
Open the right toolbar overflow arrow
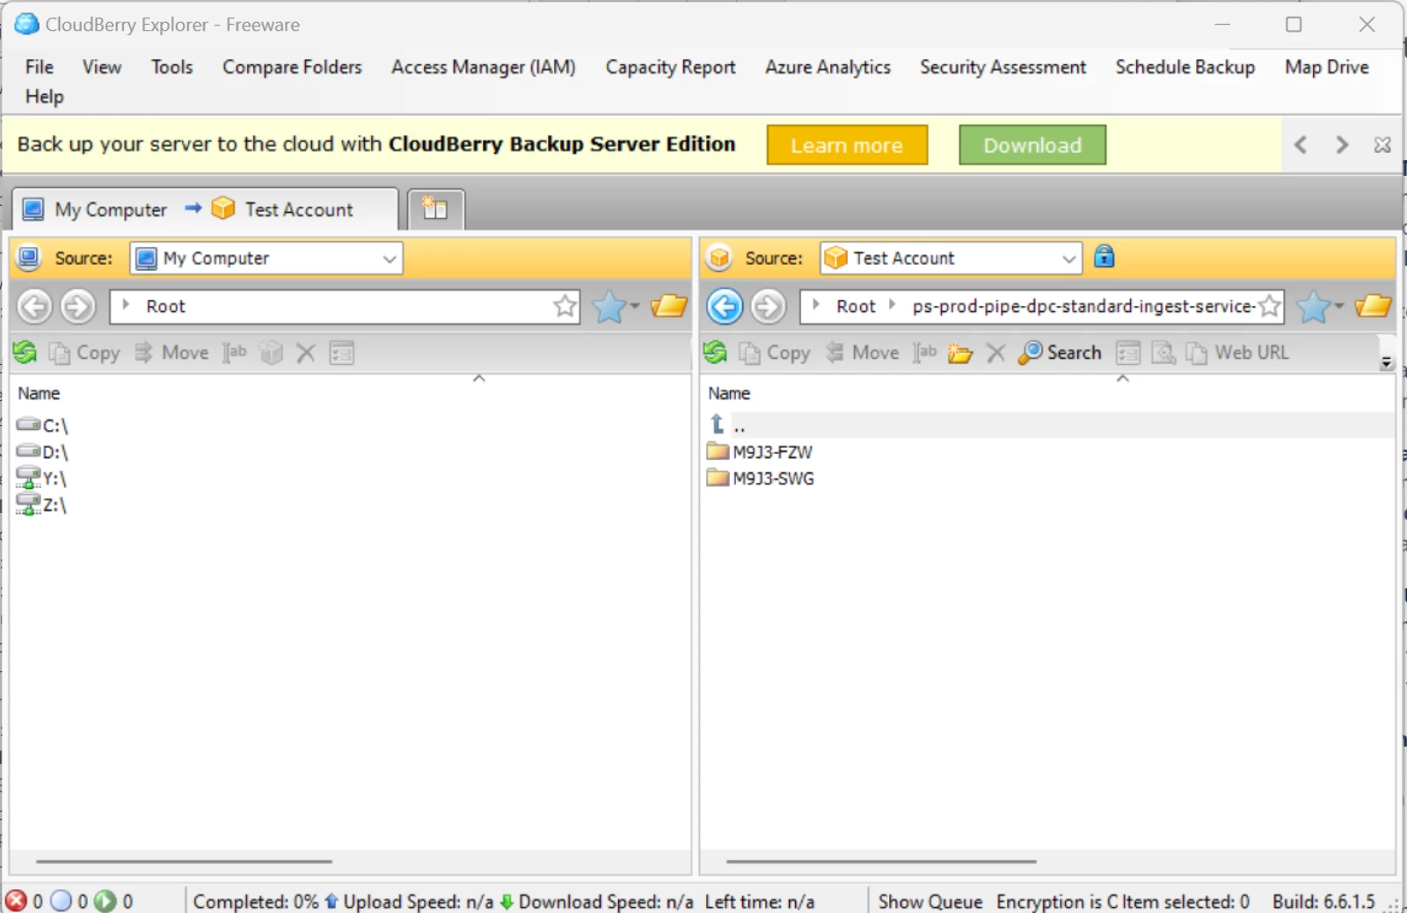click(1386, 362)
